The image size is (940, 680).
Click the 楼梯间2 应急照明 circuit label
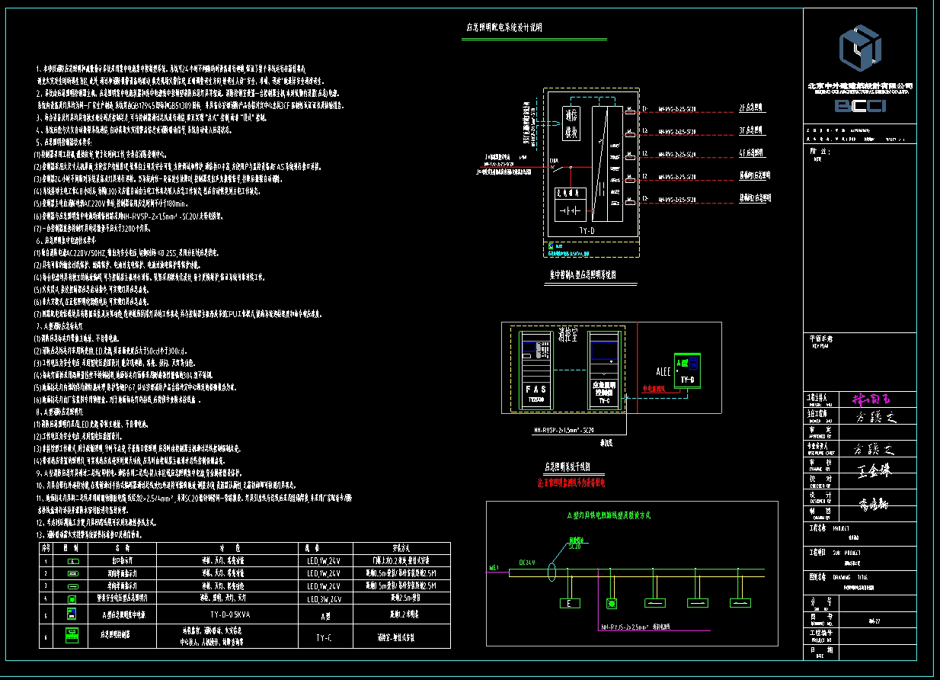755,198
